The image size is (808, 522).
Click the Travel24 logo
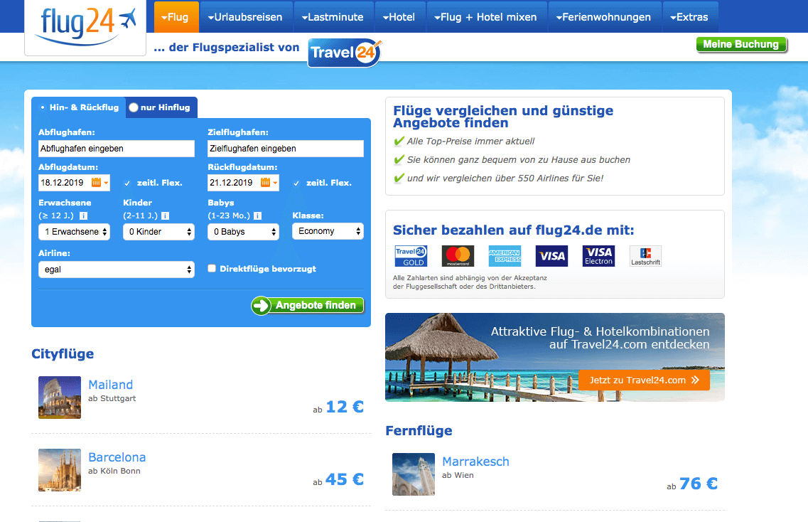point(345,53)
